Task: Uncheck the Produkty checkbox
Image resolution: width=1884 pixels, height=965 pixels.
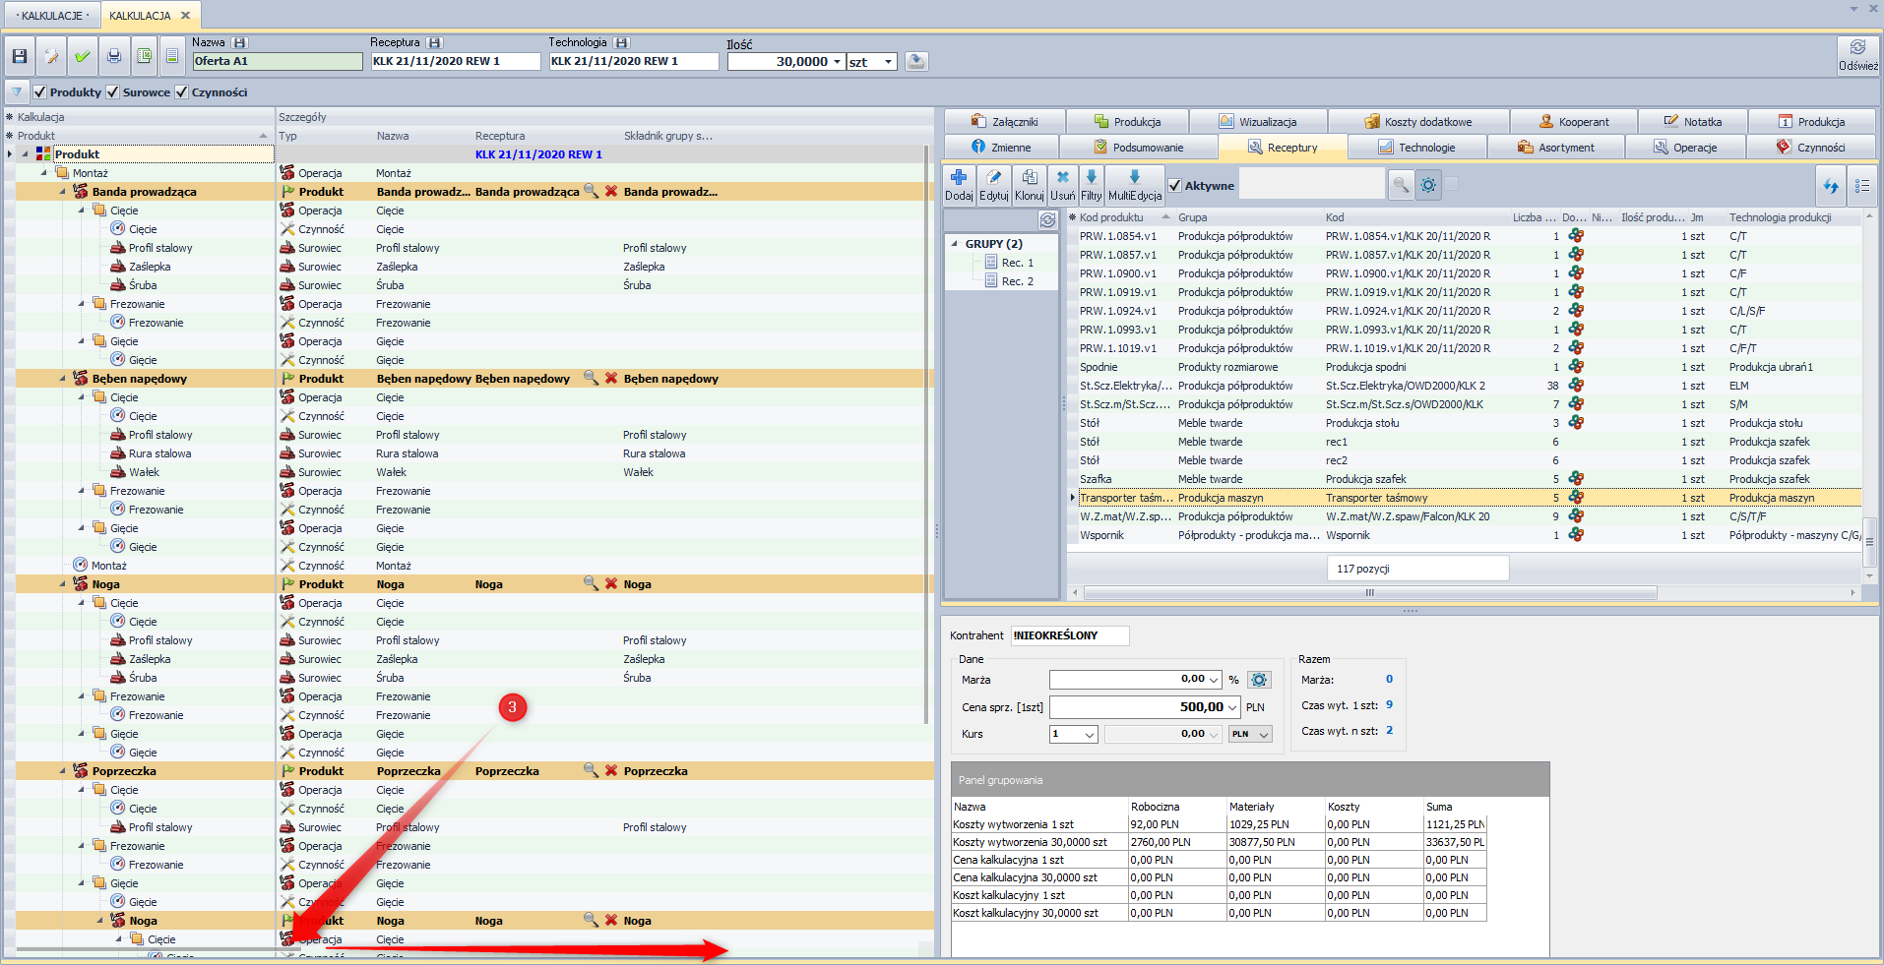Action: (x=40, y=92)
